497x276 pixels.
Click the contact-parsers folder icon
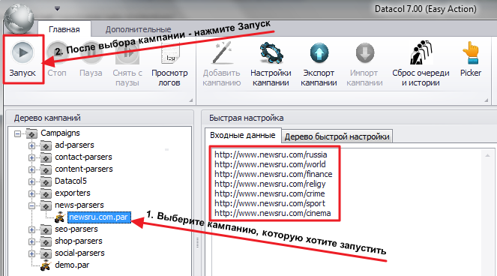46,157
